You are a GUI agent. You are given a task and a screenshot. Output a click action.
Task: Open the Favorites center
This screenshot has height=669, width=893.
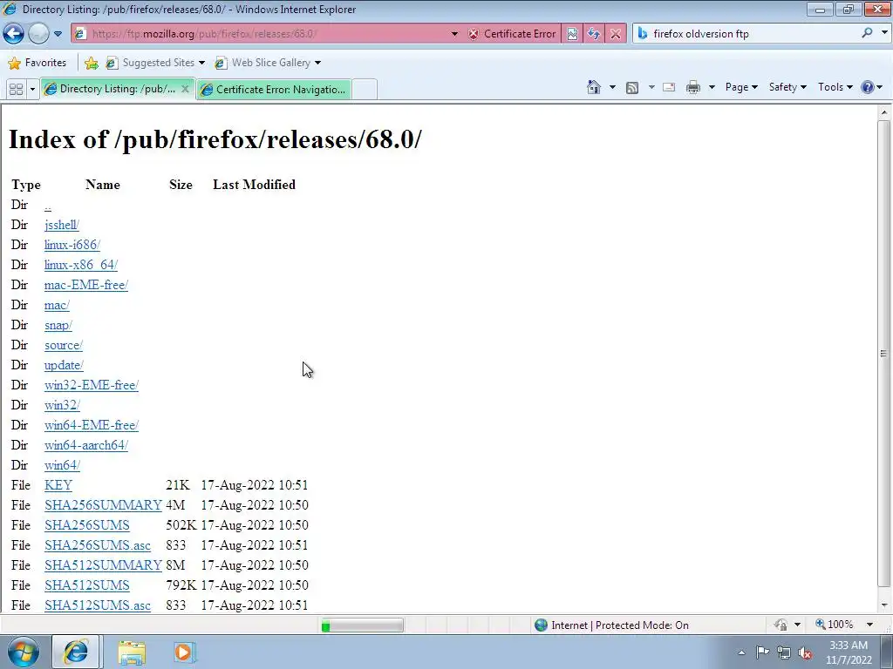click(37, 63)
